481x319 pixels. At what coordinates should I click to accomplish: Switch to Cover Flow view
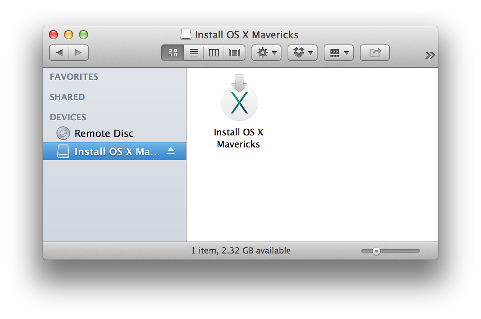[x=234, y=53]
